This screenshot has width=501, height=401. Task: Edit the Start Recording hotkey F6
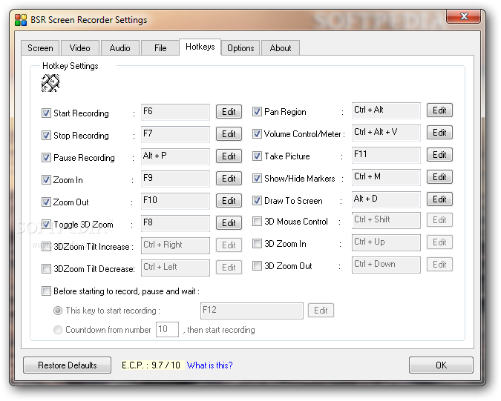click(x=229, y=112)
